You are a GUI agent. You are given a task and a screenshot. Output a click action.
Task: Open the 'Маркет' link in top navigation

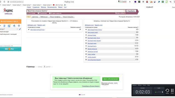pos(60,7)
